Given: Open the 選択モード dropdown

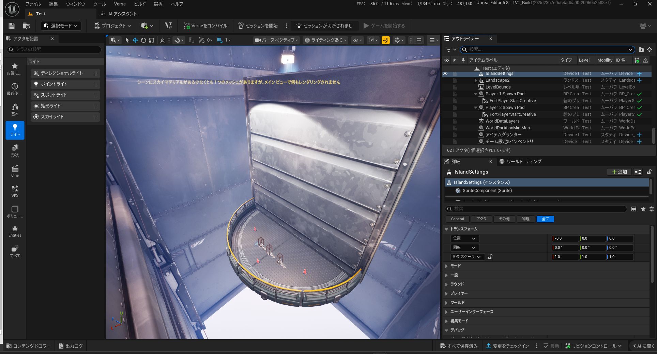Looking at the screenshot, I should (x=61, y=26).
